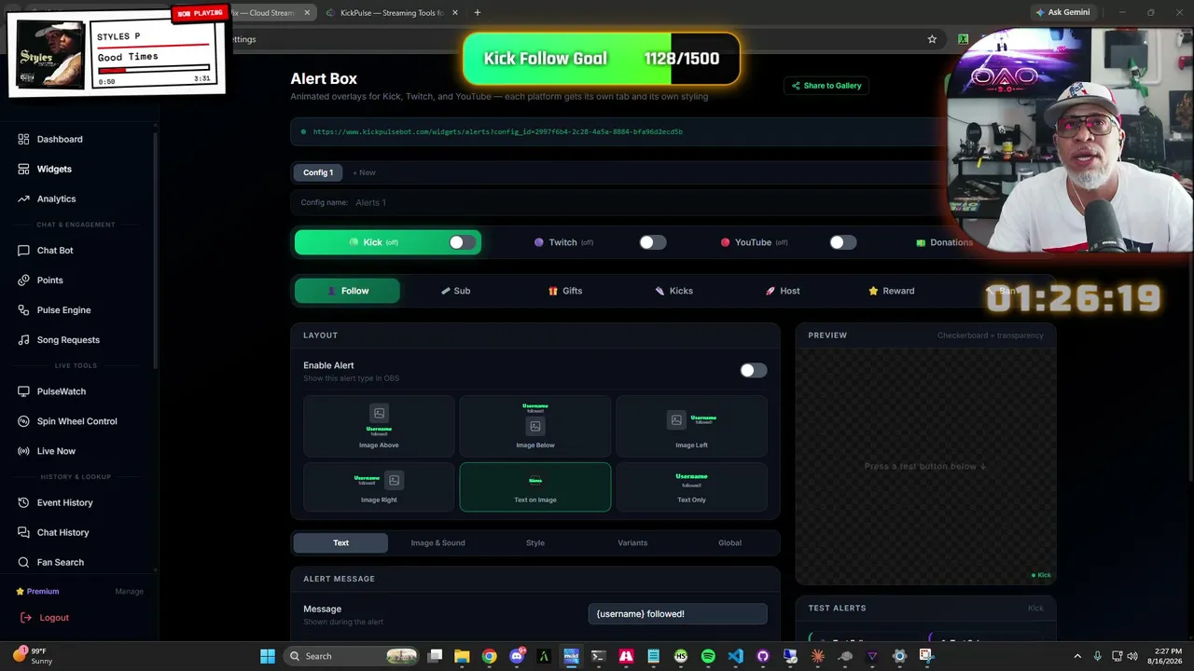Open the Points sidebar icon
This screenshot has width=1194, height=671.
[23, 281]
